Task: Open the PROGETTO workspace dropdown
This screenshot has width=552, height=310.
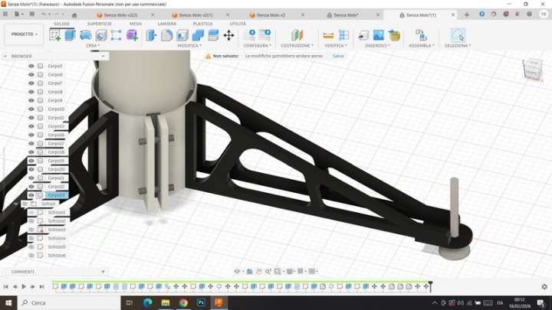Action: pos(23,34)
